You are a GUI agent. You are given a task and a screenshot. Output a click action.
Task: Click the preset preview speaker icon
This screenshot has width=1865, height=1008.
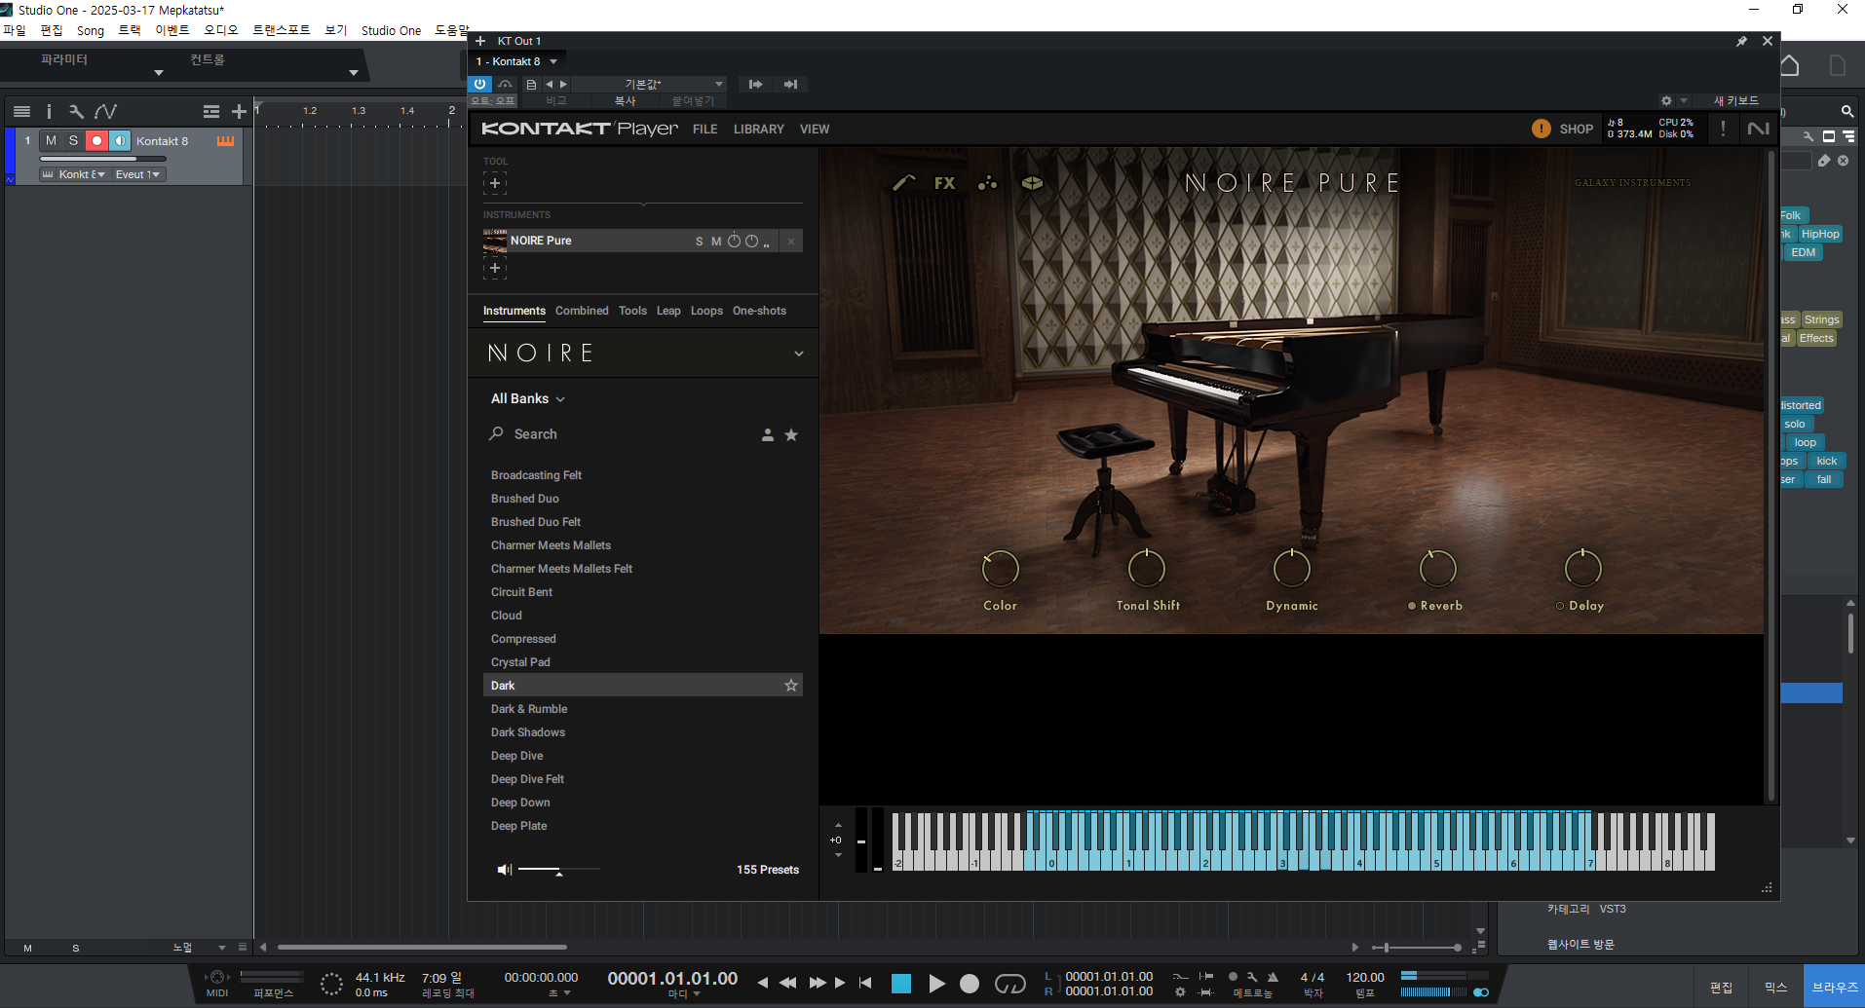pos(505,869)
